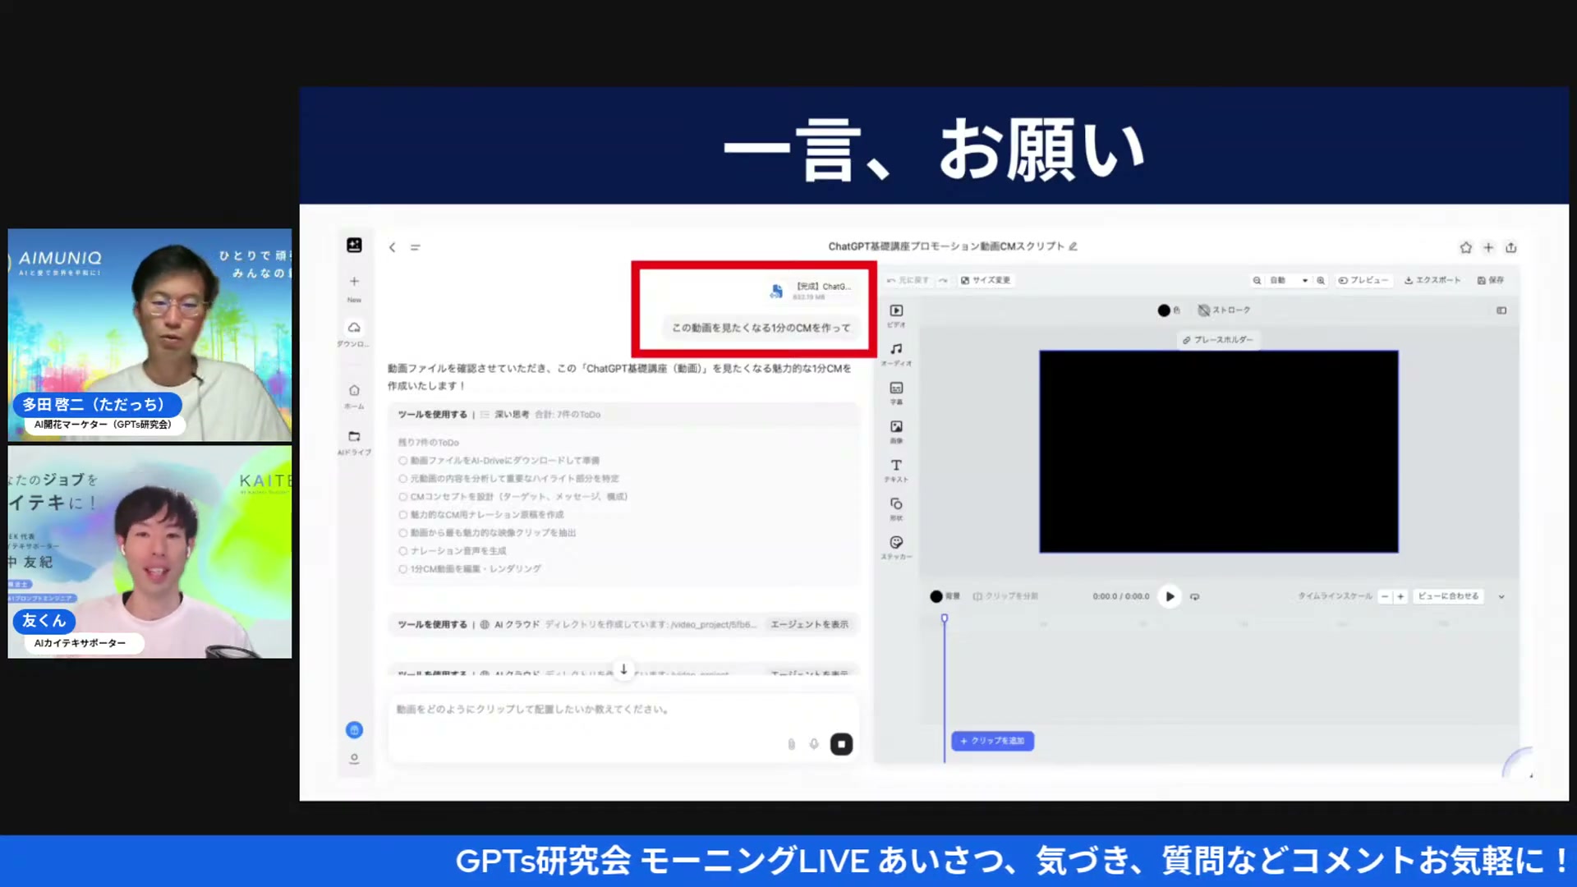Click the blue gift icon in the sidebar

pos(354,729)
